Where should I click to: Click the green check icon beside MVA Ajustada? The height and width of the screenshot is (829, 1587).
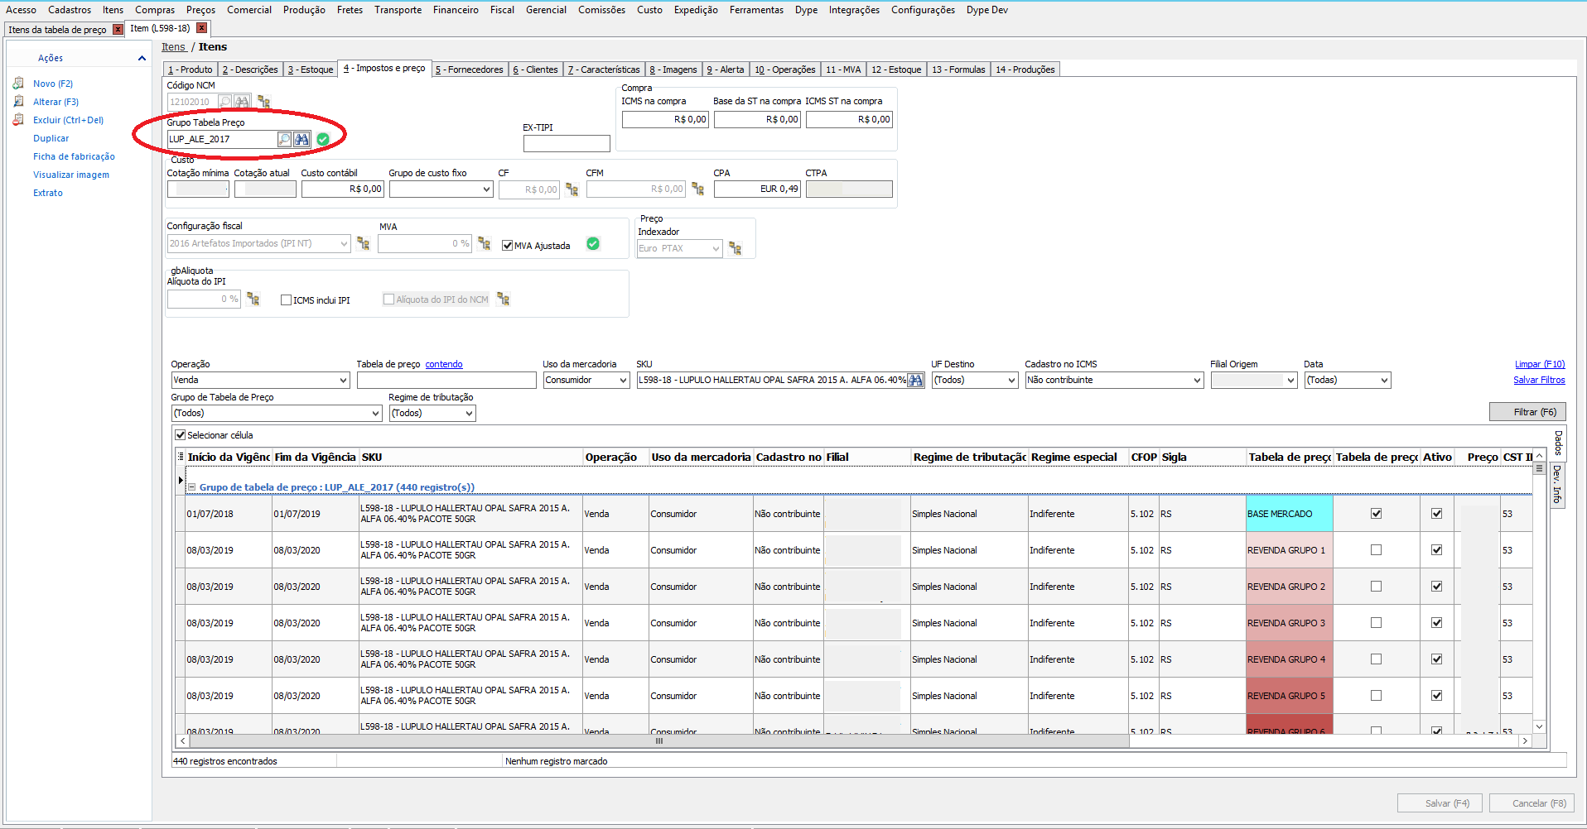593,243
